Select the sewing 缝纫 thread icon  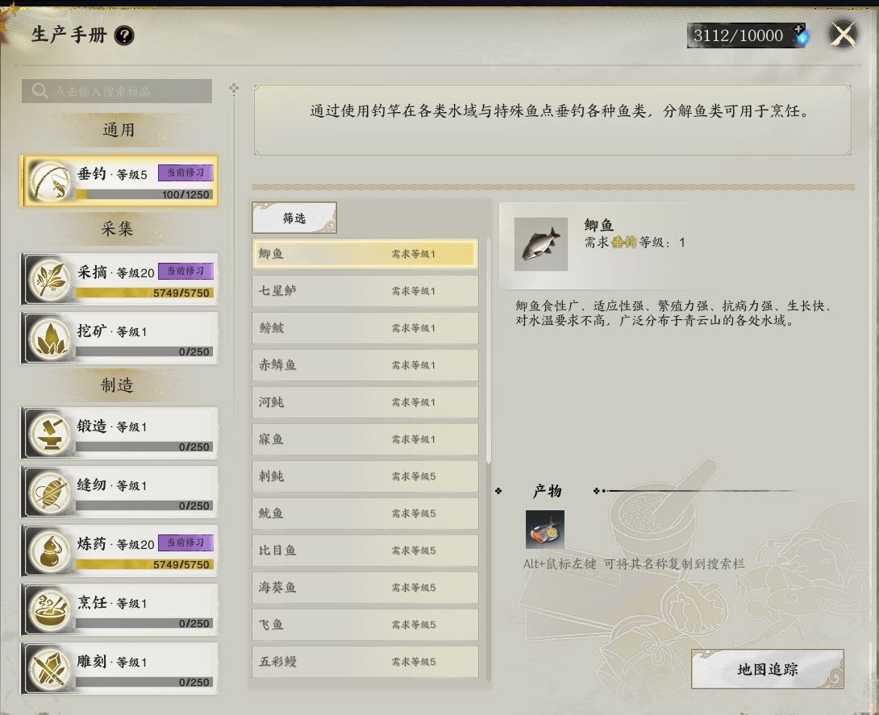50,492
